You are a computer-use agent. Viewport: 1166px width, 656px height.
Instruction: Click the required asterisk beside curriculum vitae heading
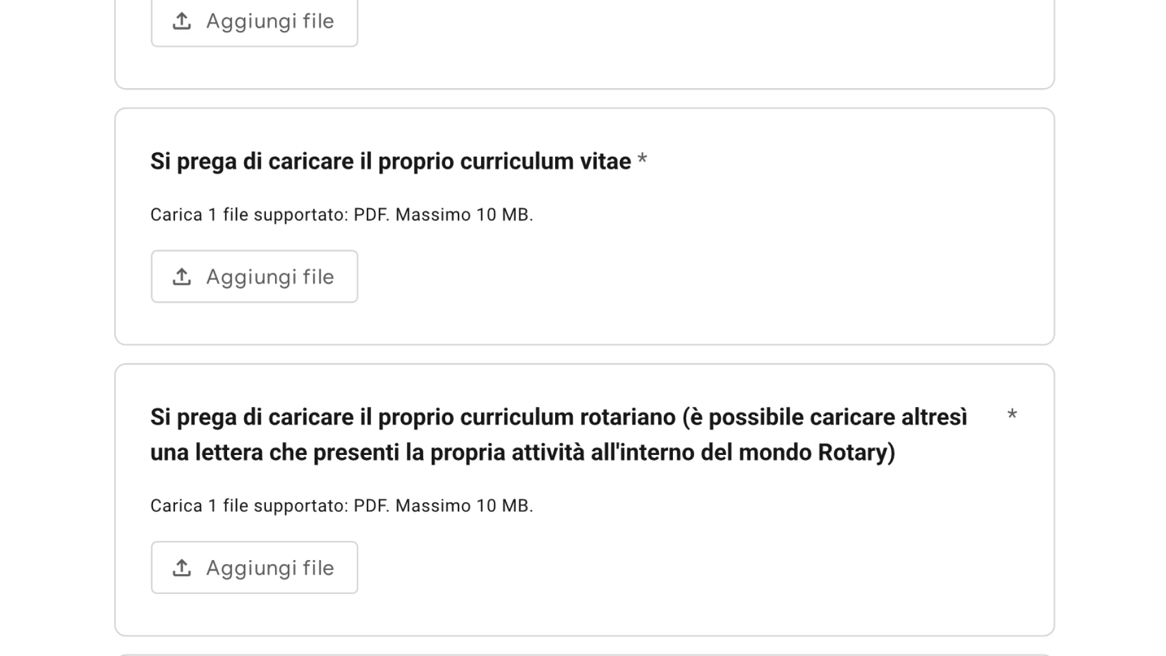coord(642,160)
